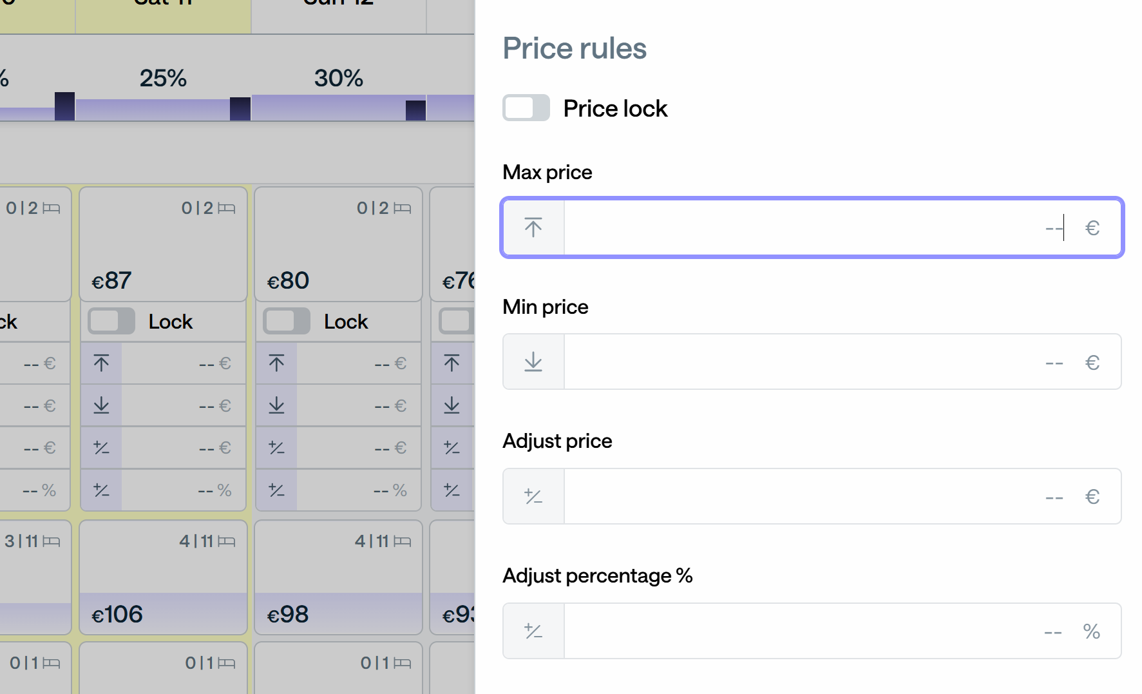Click the bed icon above the €87 price

(x=227, y=208)
